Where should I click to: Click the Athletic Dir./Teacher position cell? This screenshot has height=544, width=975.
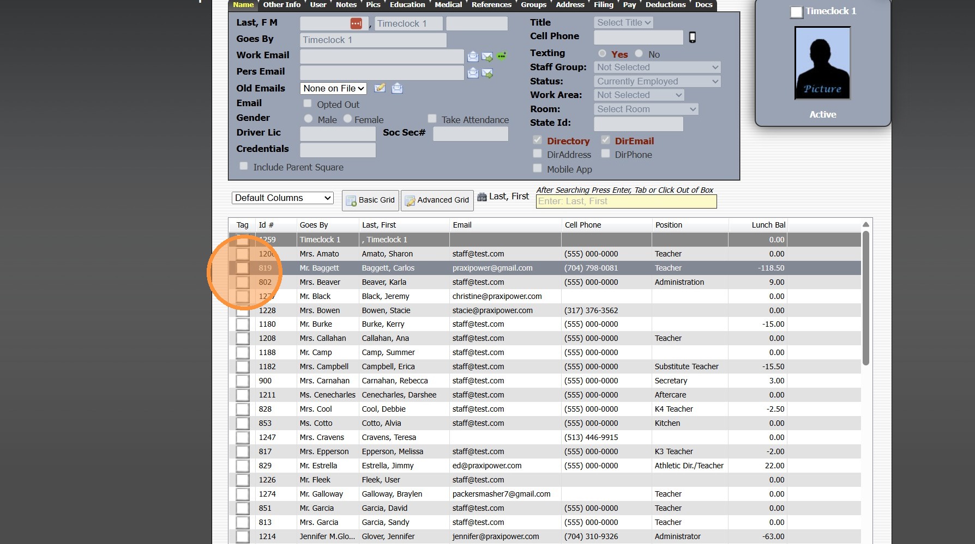pos(689,466)
